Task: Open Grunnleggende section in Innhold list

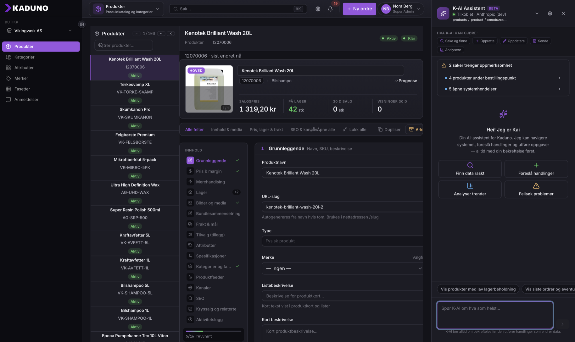Action: (213, 161)
